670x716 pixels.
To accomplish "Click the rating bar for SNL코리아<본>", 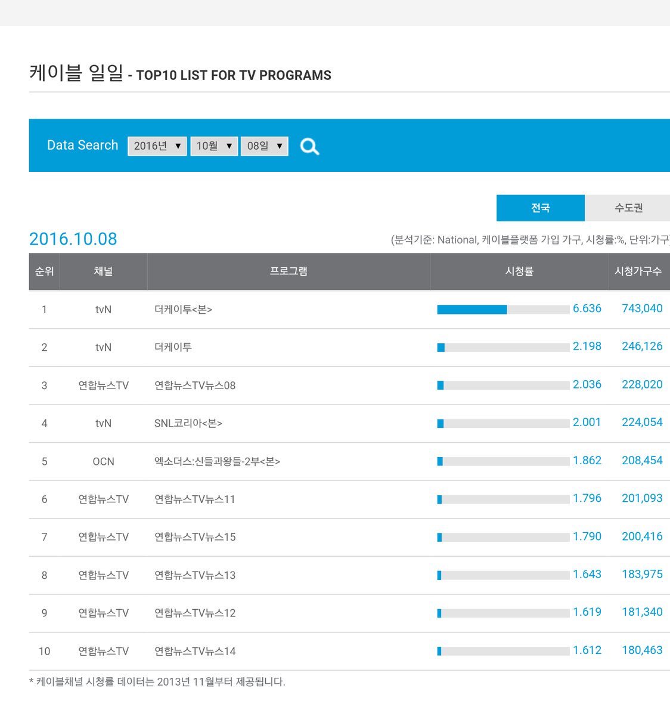I will 503,423.
